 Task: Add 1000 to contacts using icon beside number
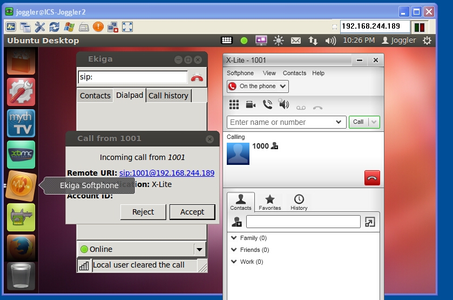(x=274, y=146)
